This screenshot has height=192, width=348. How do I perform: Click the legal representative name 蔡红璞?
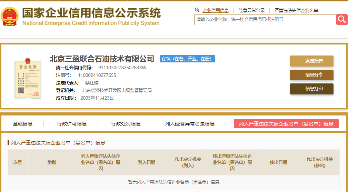pos(92,83)
